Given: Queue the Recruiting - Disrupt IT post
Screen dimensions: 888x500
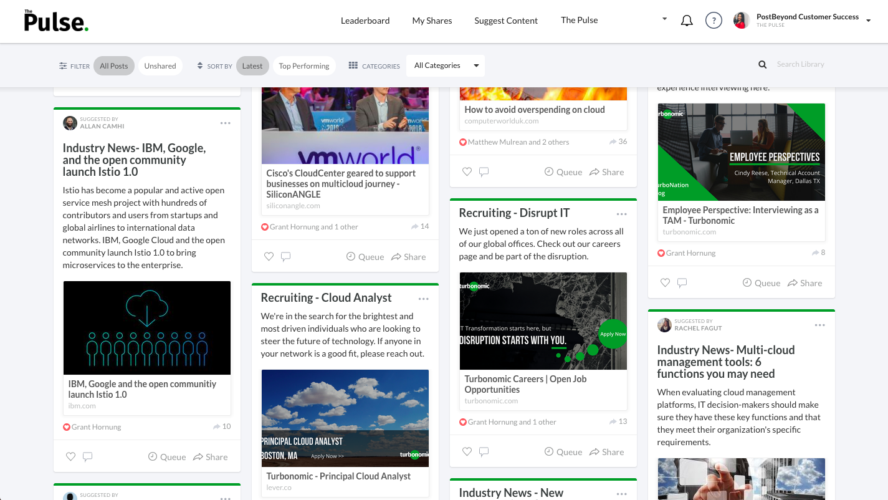Looking at the screenshot, I should point(563,451).
